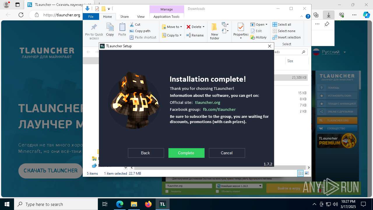The height and width of the screenshot is (210, 373).
Task: Click the green Complete button
Action: [186, 153]
